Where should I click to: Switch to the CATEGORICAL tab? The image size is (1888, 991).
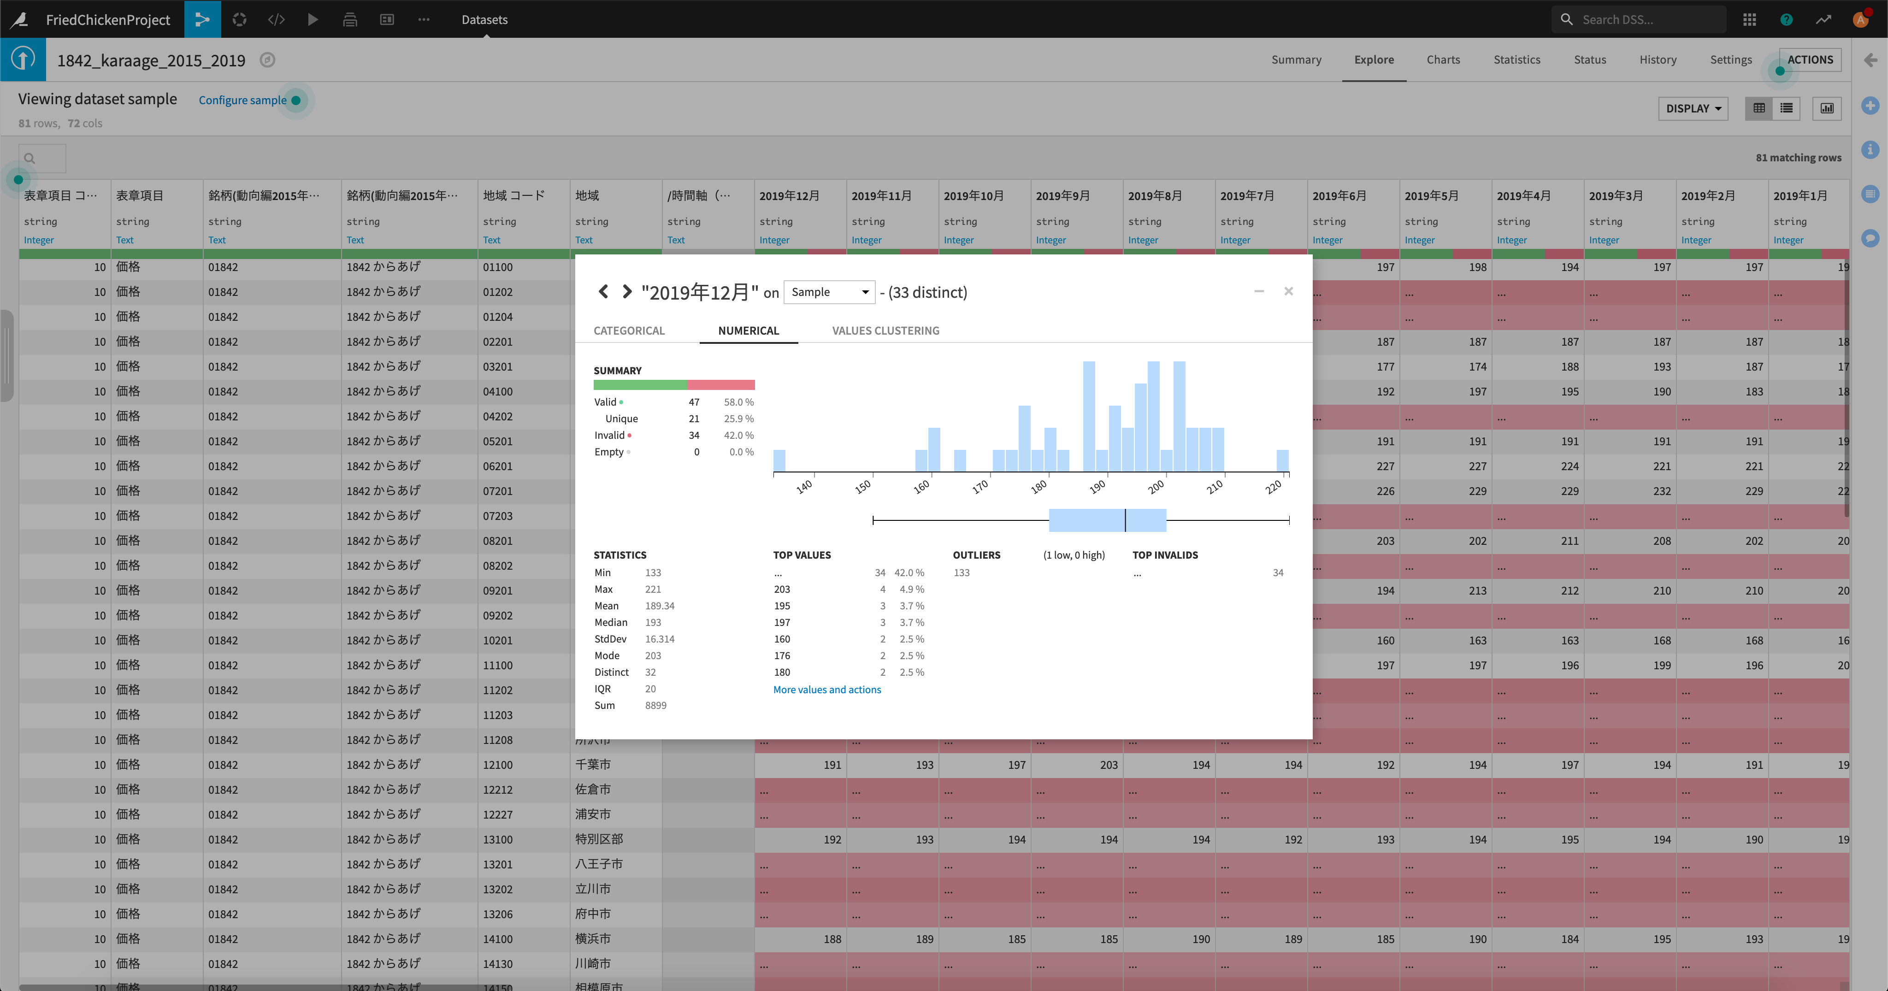pos(629,330)
